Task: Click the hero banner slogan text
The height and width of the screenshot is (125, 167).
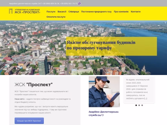Action: tap(101, 45)
